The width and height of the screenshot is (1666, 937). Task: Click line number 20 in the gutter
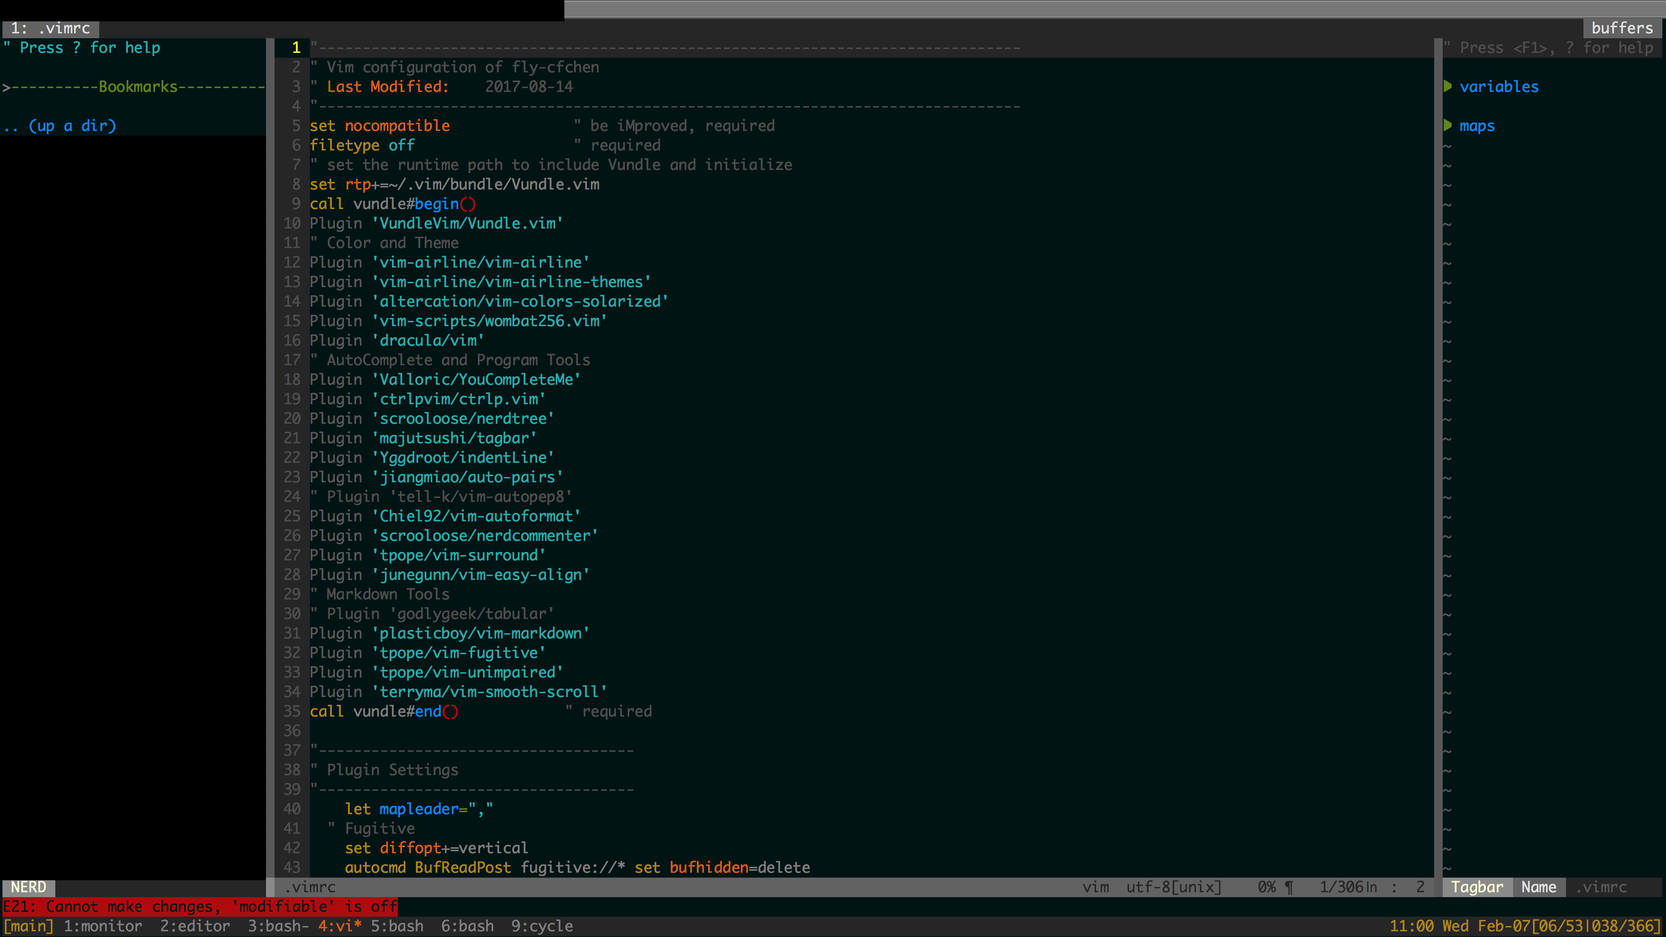coord(292,418)
